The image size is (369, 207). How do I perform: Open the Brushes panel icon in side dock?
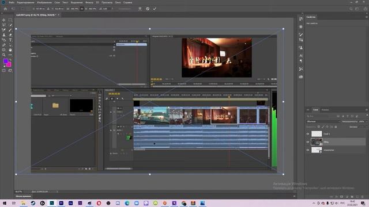(301, 34)
